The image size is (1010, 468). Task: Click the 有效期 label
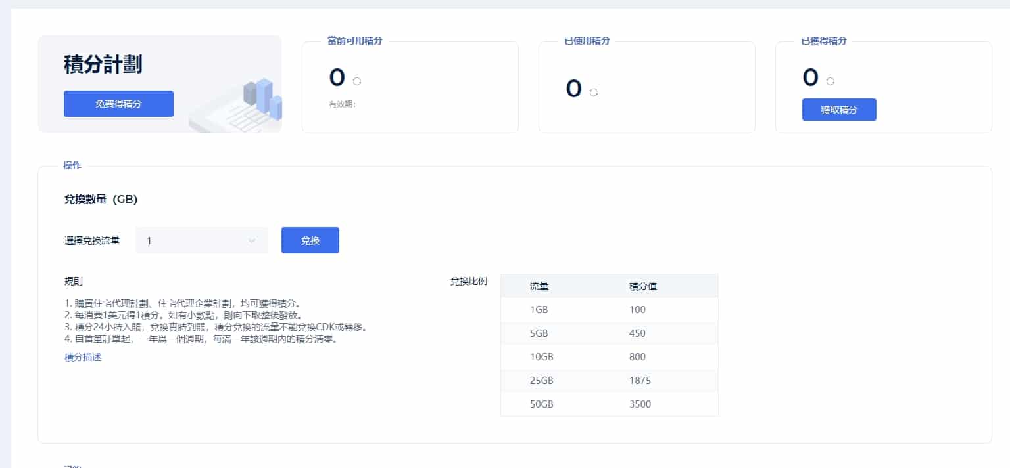tap(342, 104)
